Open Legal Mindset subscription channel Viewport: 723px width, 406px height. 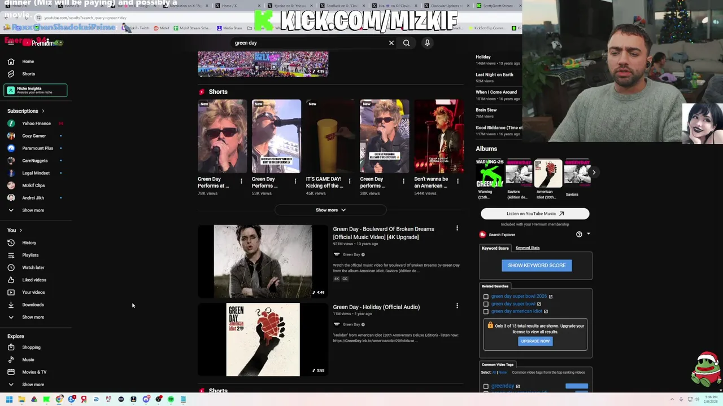pyautogui.click(x=35, y=173)
